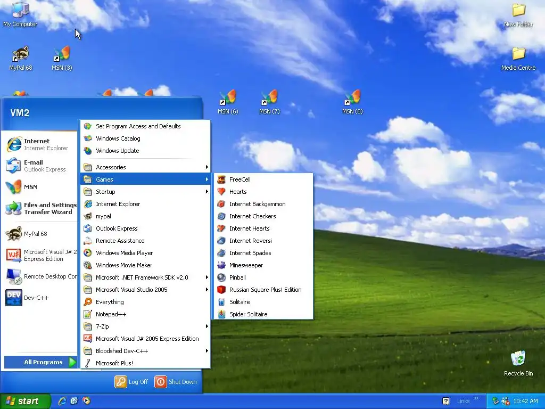This screenshot has width=545, height=409.
Task: Launch Remote Assistance
Action: coord(145,241)
